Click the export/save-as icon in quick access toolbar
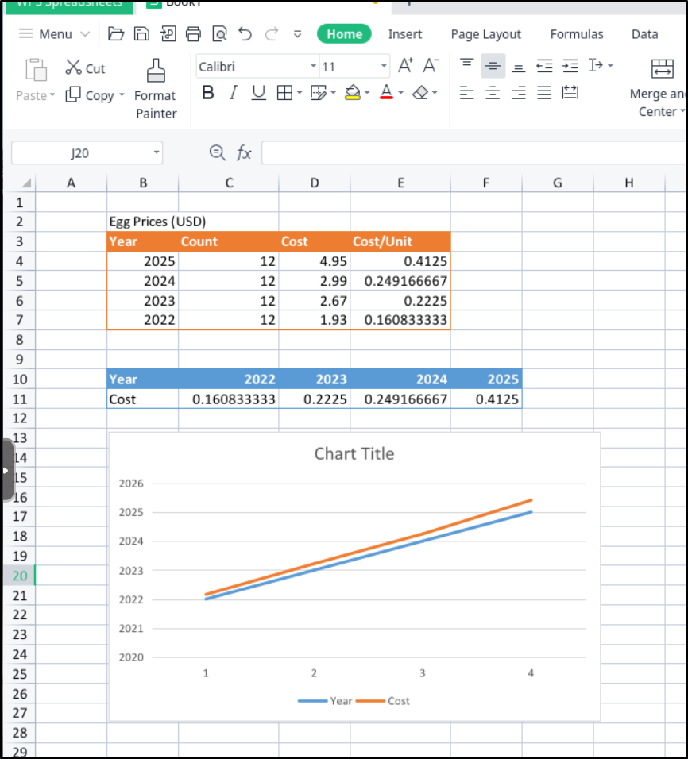This screenshot has height=759, width=688. point(168,34)
